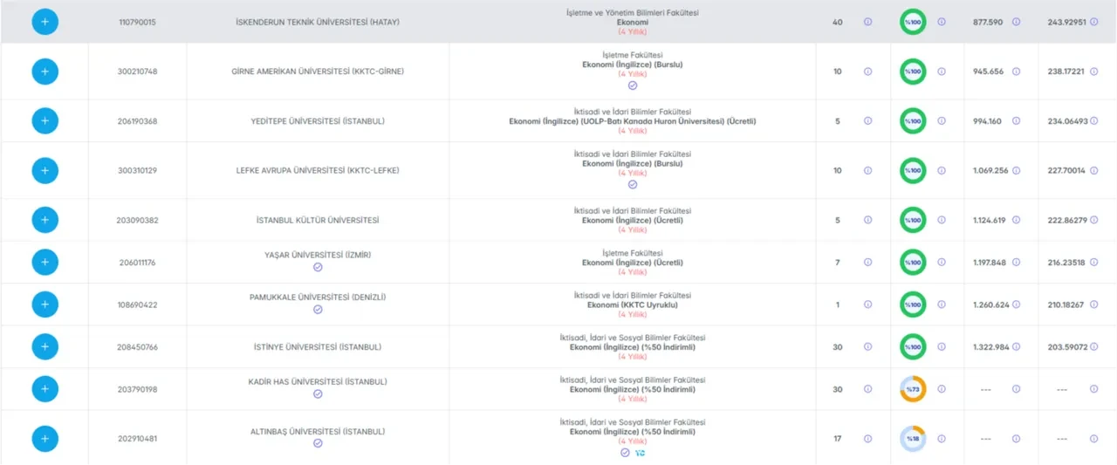
Task: Click the %18 occupancy ring for Altınbaş
Action: point(913,438)
